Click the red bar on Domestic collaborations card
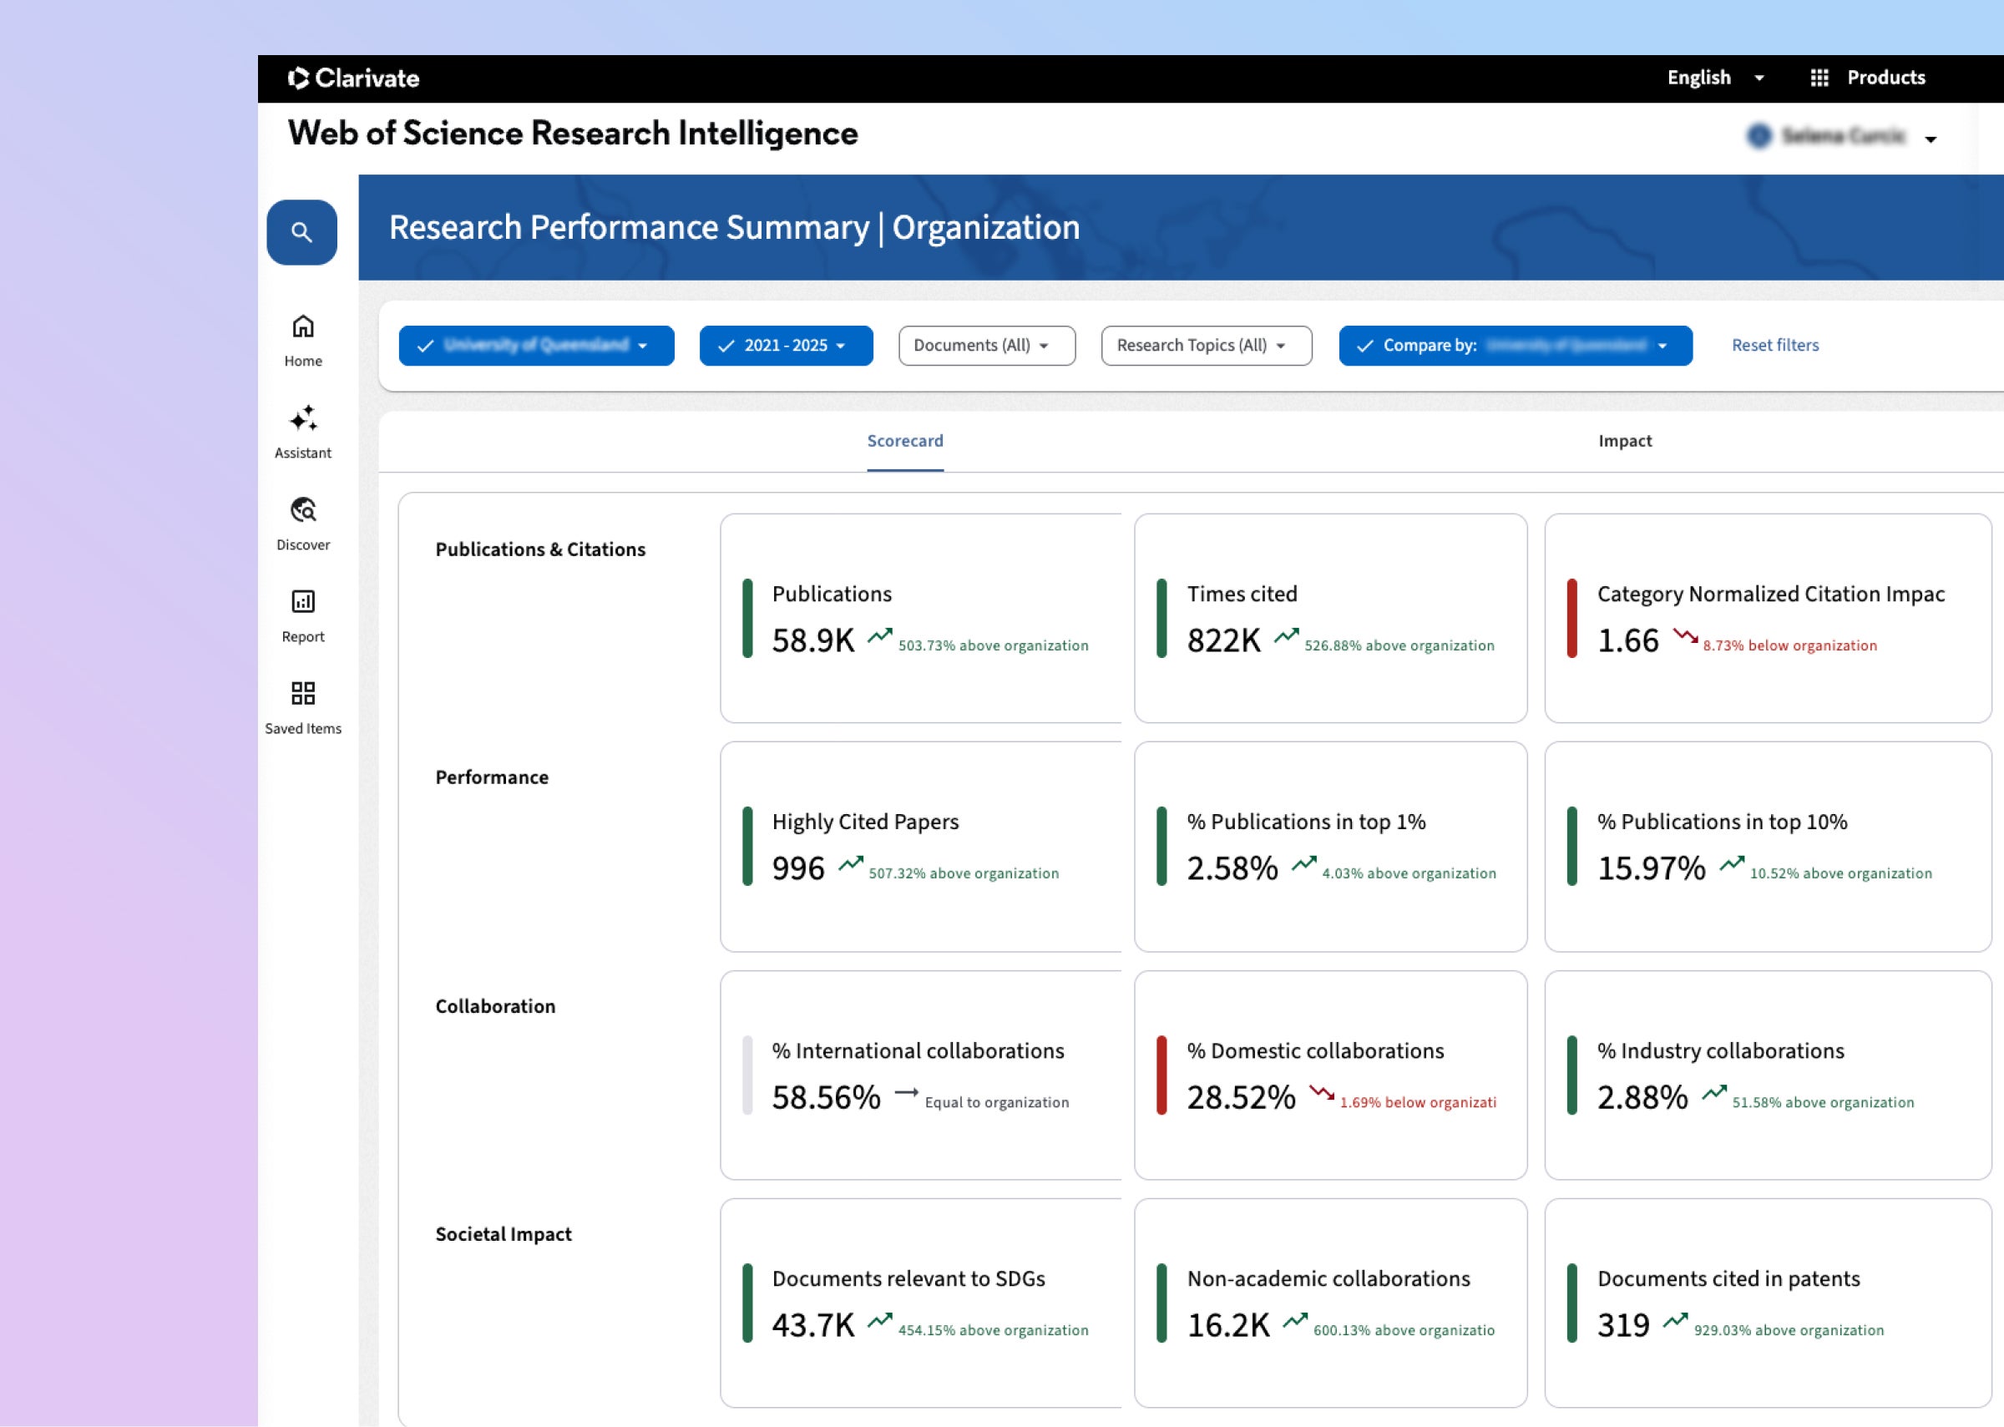The height and width of the screenshot is (1427, 2004). pos(1161,1075)
